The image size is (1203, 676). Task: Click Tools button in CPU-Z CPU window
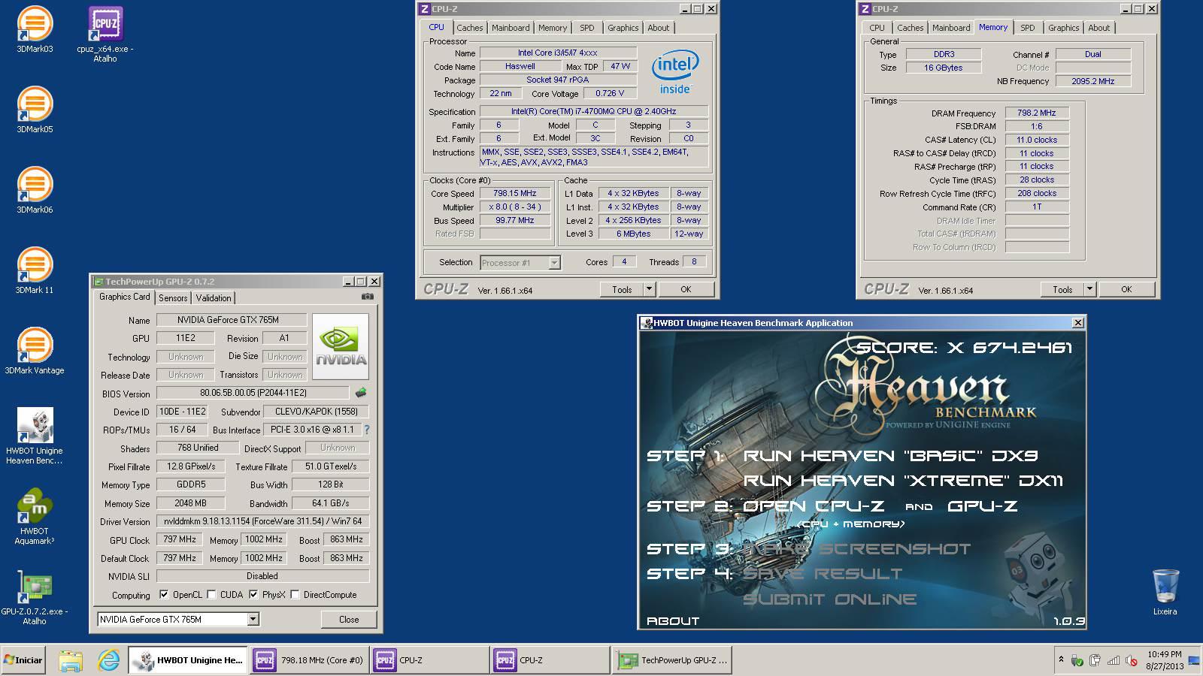622,289
